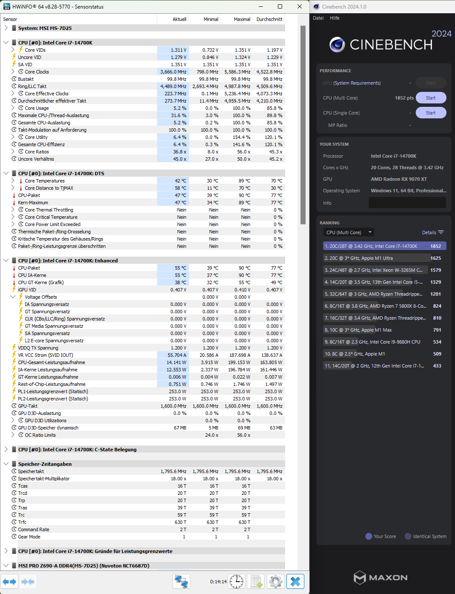Image resolution: width=455 pixels, height=594 pixels.
Task: Toggle the Identical System indicator
Action: (x=408, y=536)
